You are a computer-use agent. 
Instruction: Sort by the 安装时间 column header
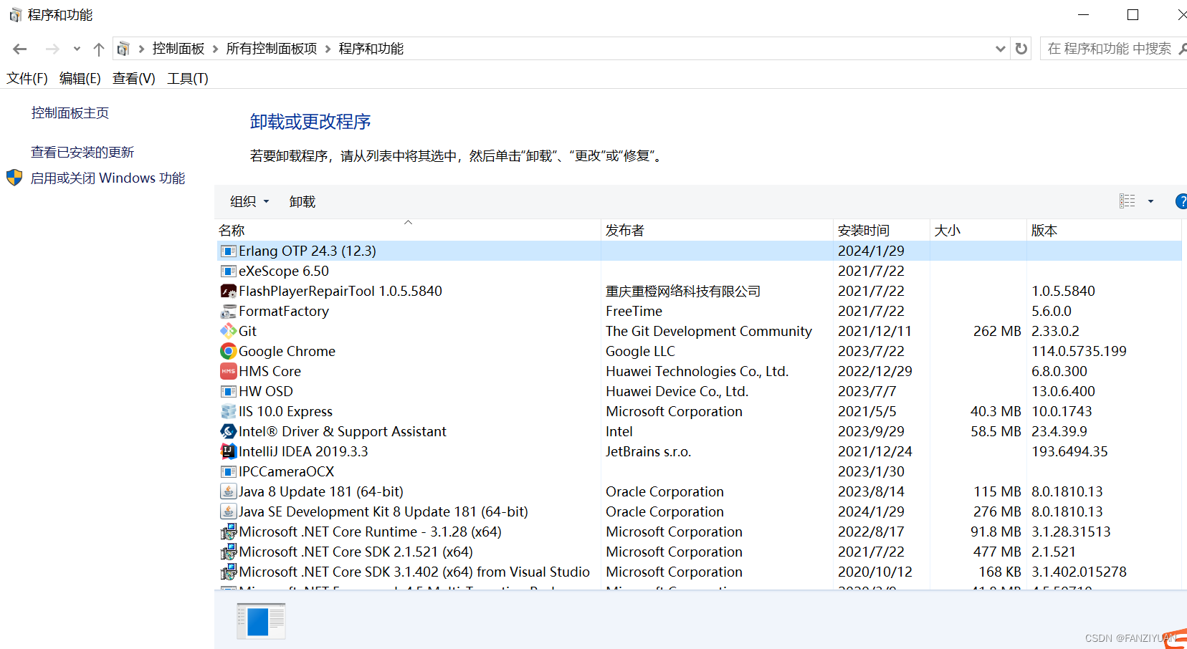[882, 230]
